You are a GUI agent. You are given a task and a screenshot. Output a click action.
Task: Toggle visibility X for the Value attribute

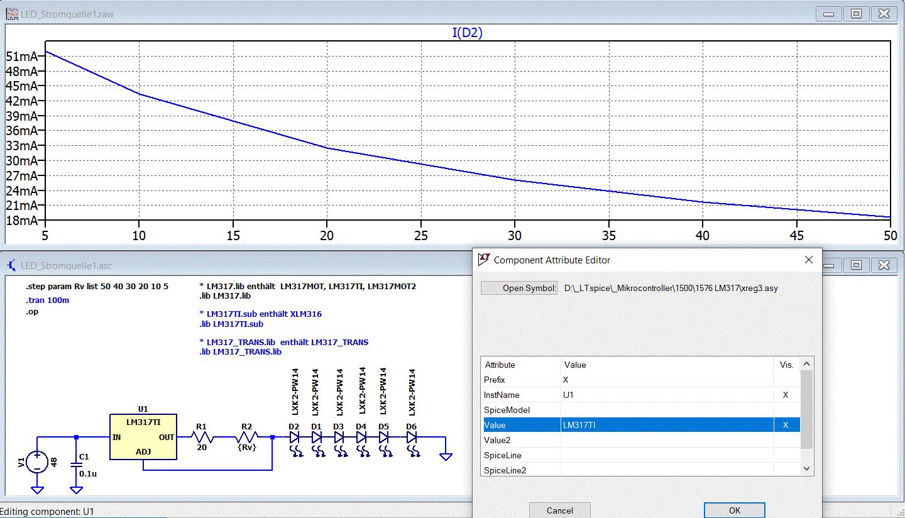coord(786,425)
